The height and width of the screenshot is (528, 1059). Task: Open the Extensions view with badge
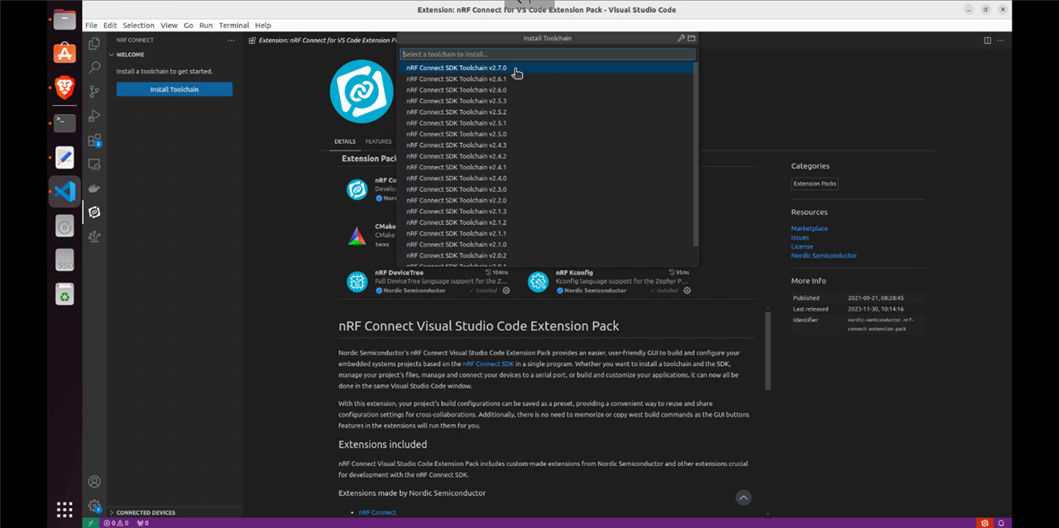[x=94, y=140]
